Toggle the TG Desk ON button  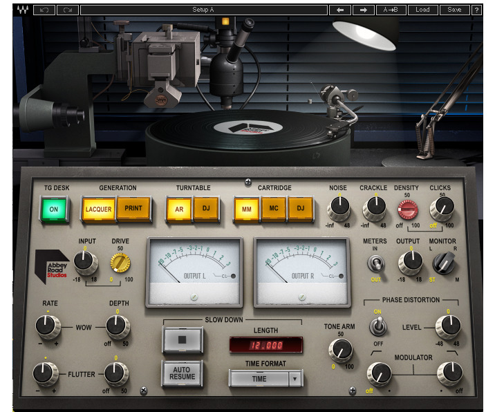pyautogui.click(x=52, y=209)
